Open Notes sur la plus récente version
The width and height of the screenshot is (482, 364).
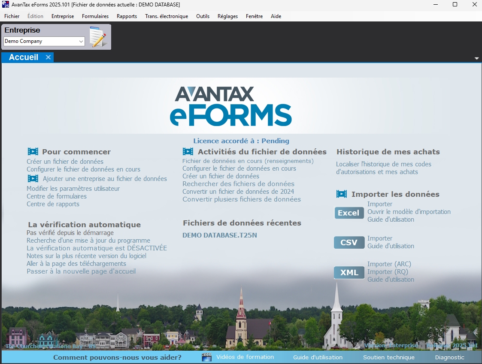[x=86, y=256]
